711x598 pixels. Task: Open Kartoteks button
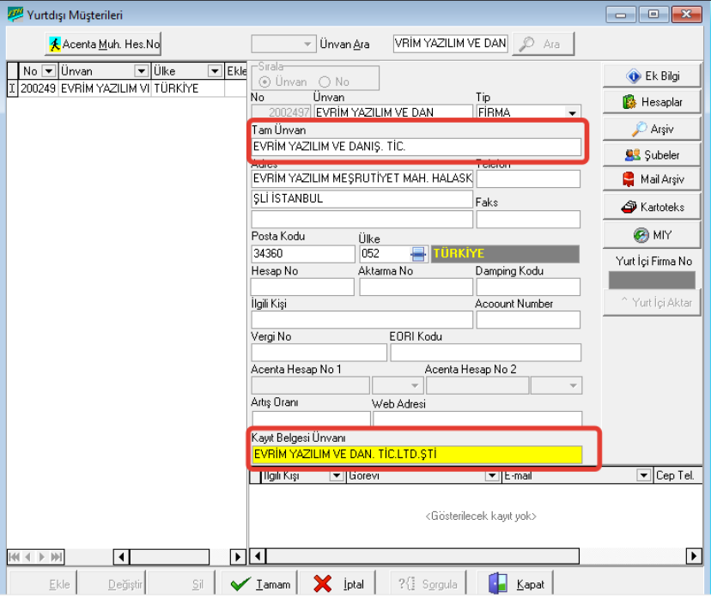[652, 207]
